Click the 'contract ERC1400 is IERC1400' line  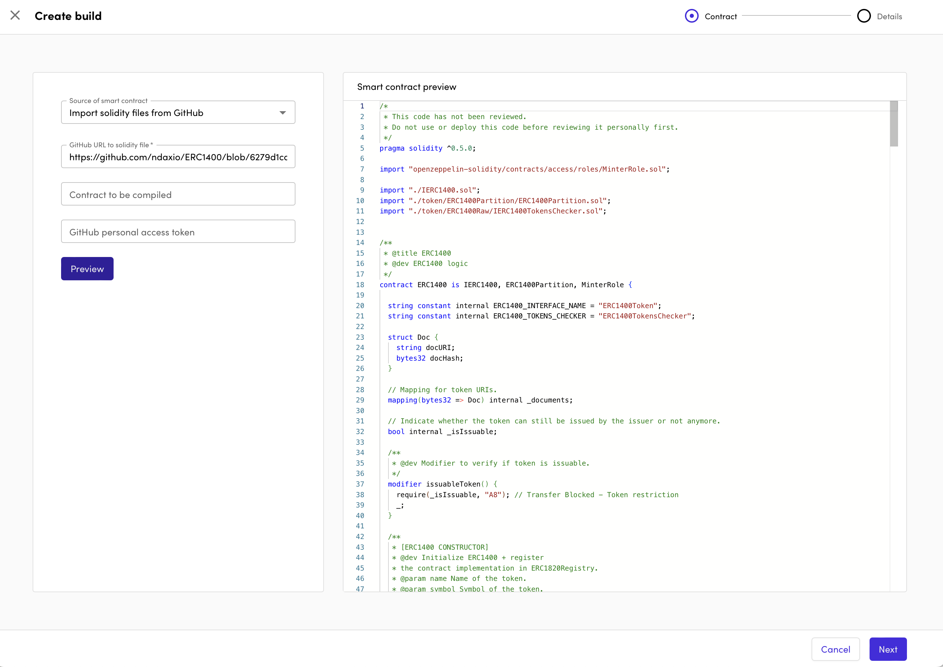point(505,285)
